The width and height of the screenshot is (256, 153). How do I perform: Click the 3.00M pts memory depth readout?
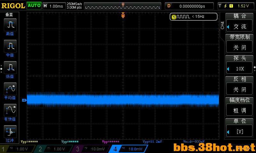(74, 7)
